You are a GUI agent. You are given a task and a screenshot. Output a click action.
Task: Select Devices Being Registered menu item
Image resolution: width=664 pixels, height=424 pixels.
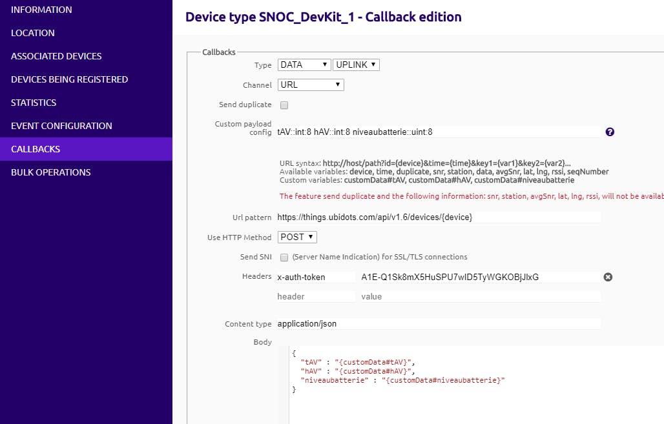(69, 79)
